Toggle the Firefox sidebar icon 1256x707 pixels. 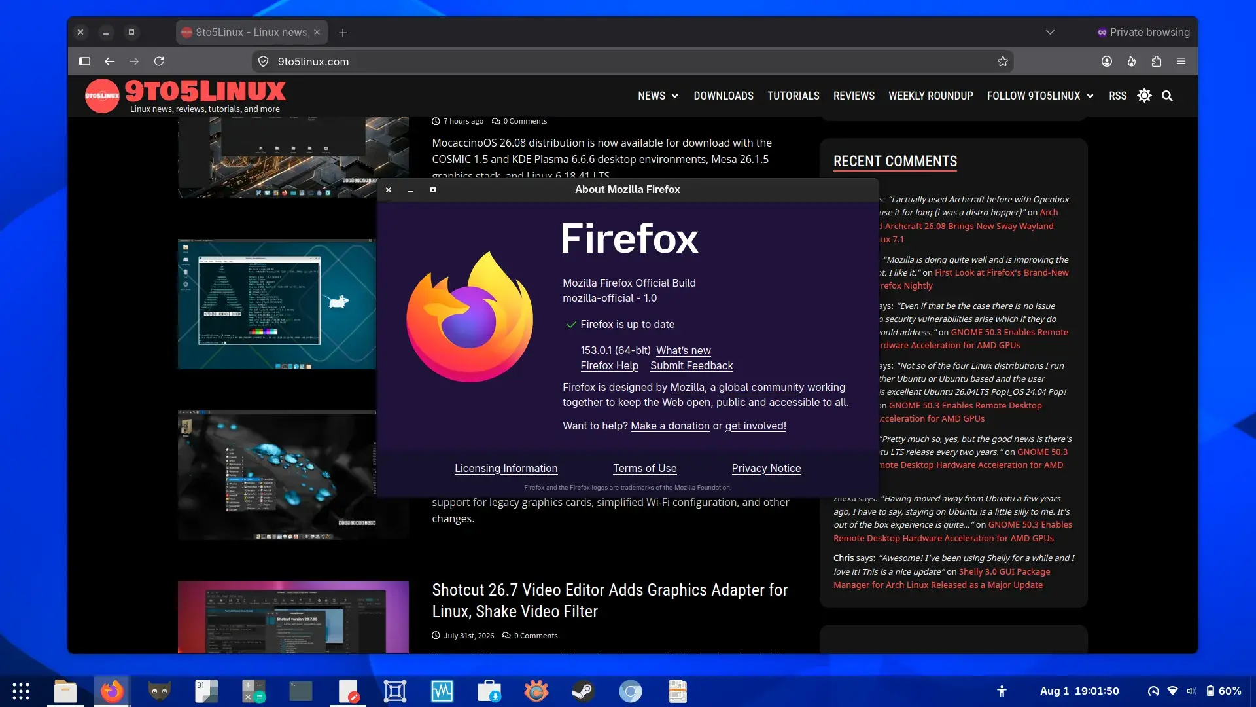84,62
